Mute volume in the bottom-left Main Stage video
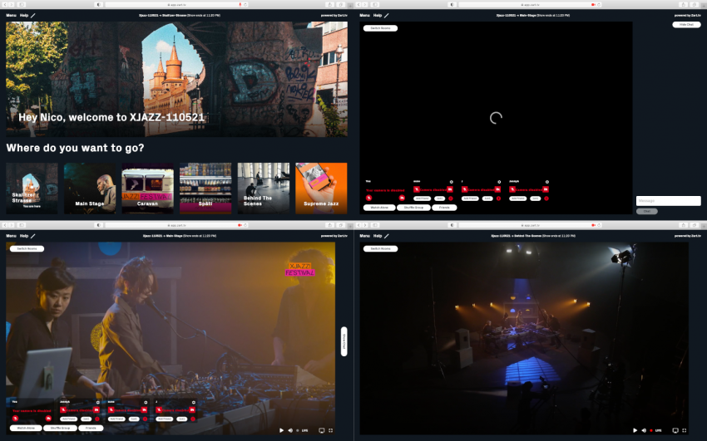 (x=290, y=430)
